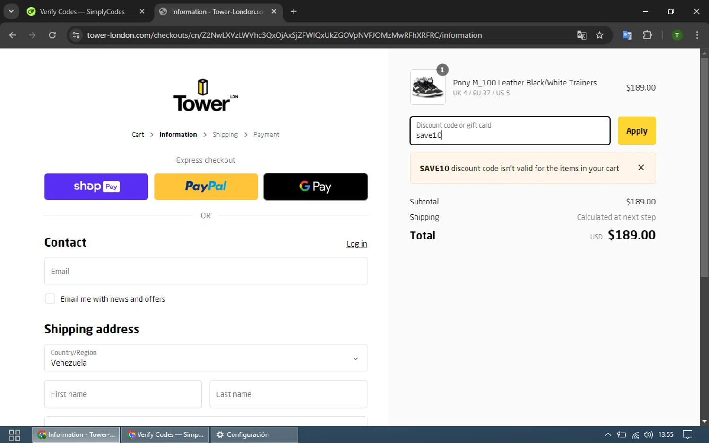Expand the Country/Region dropdown
Image resolution: width=709 pixels, height=443 pixels.
pyautogui.click(x=206, y=358)
